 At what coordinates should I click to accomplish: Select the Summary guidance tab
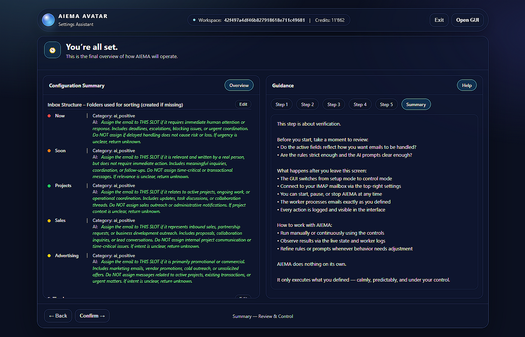(x=416, y=105)
